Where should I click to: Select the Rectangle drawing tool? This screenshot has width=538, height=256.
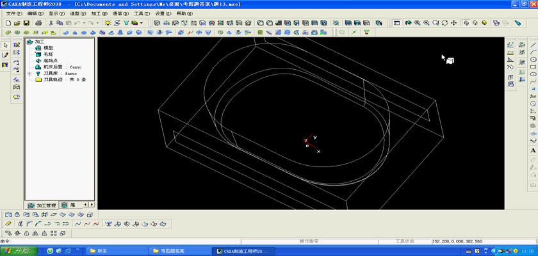coord(533,67)
